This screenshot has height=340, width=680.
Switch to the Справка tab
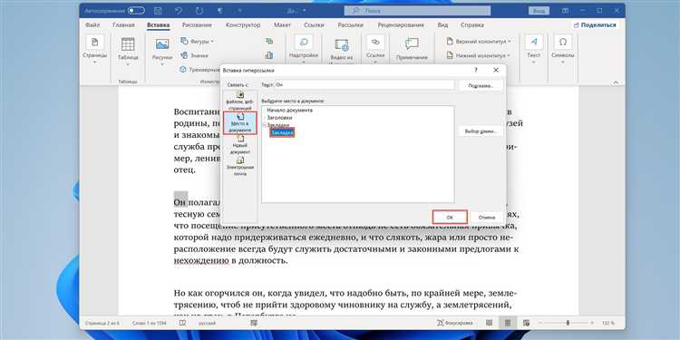(471, 25)
